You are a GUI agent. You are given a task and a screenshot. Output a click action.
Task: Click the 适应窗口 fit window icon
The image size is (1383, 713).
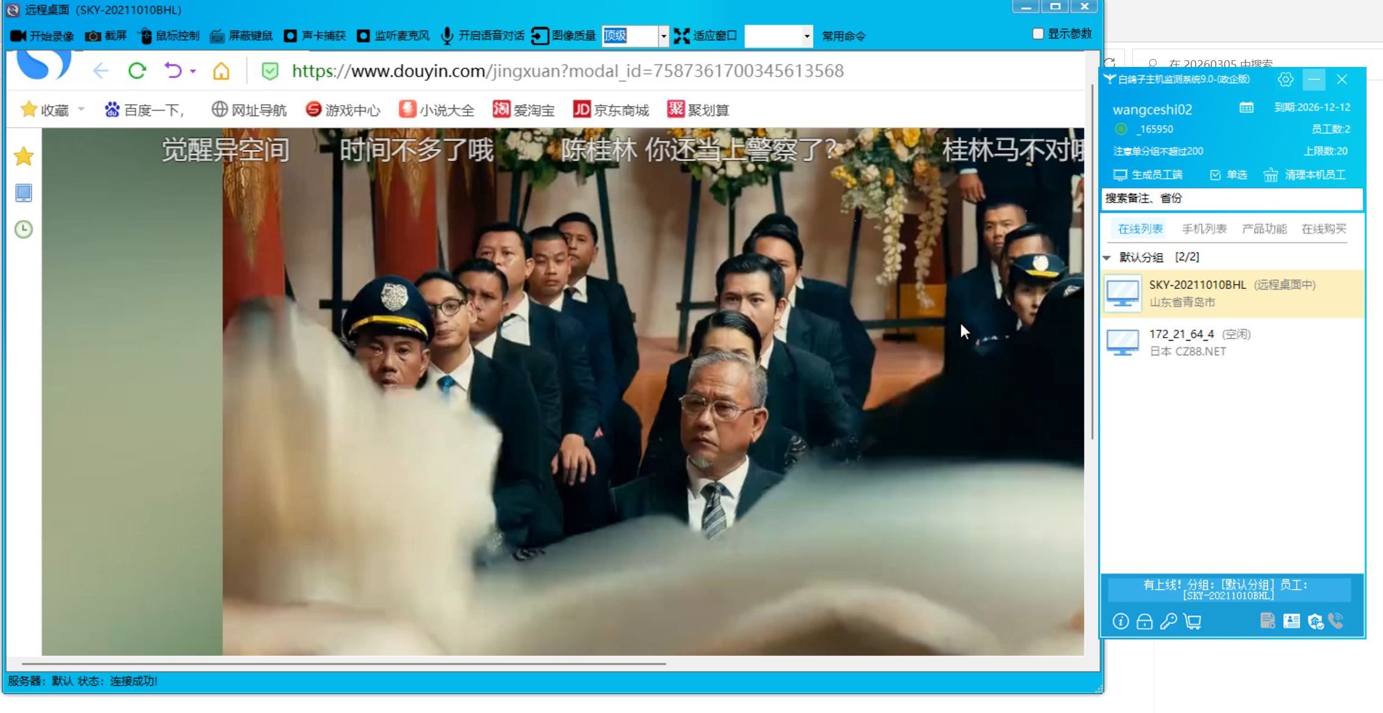point(682,36)
